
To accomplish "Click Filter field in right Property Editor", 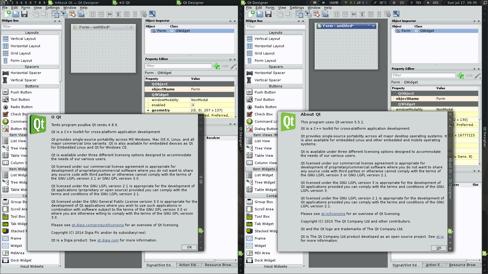I will [x=423, y=75].
